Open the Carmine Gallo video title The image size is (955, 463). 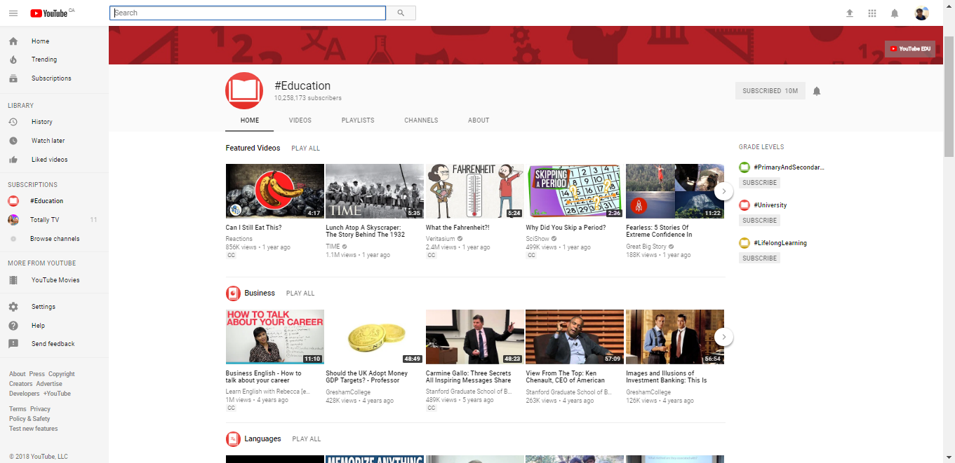click(x=469, y=377)
